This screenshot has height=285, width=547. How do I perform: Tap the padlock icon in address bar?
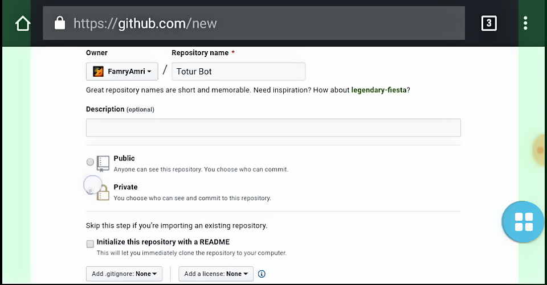click(x=60, y=23)
